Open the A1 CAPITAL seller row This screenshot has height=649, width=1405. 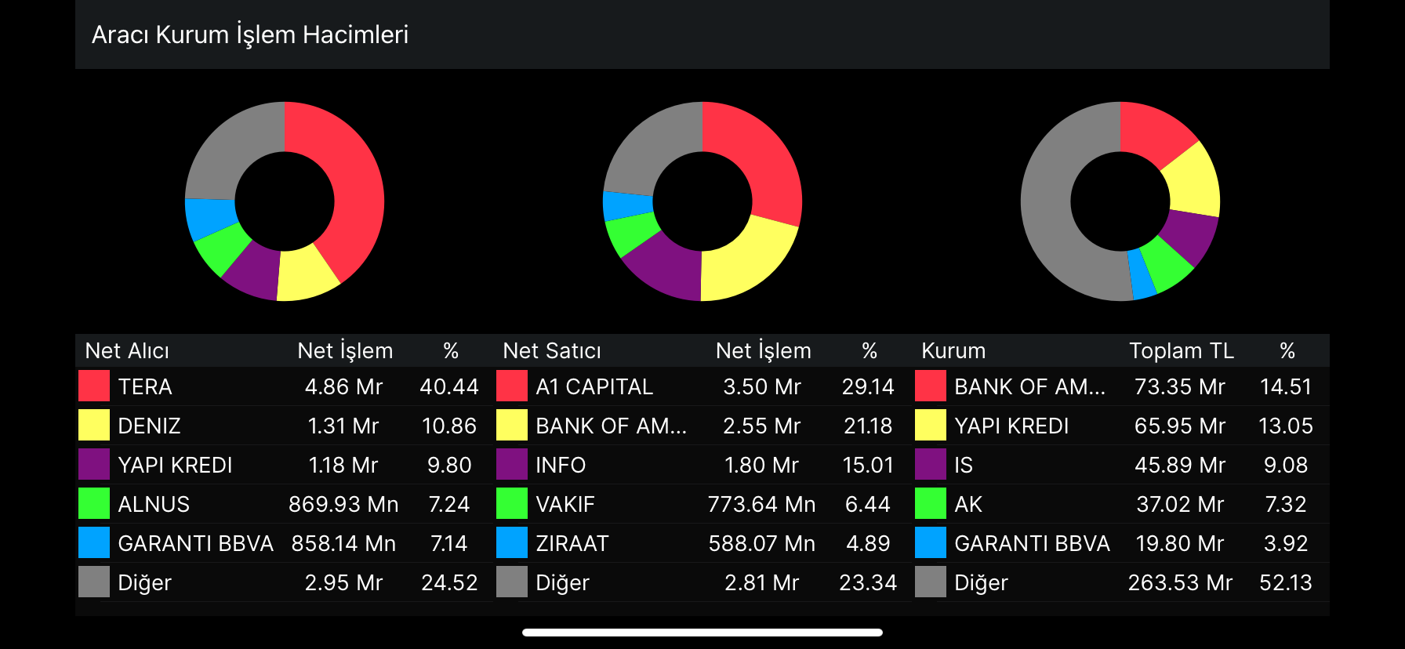pos(594,386)
